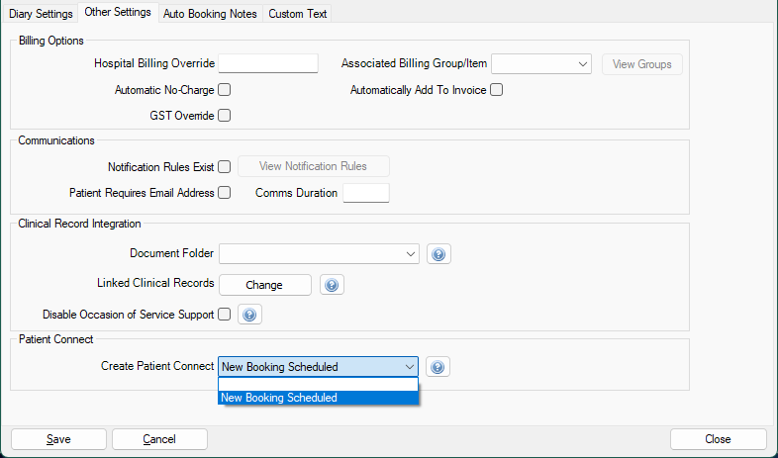Open help icon beside Create Patient Connect
778x458 pixels.
tap(438, 367)
